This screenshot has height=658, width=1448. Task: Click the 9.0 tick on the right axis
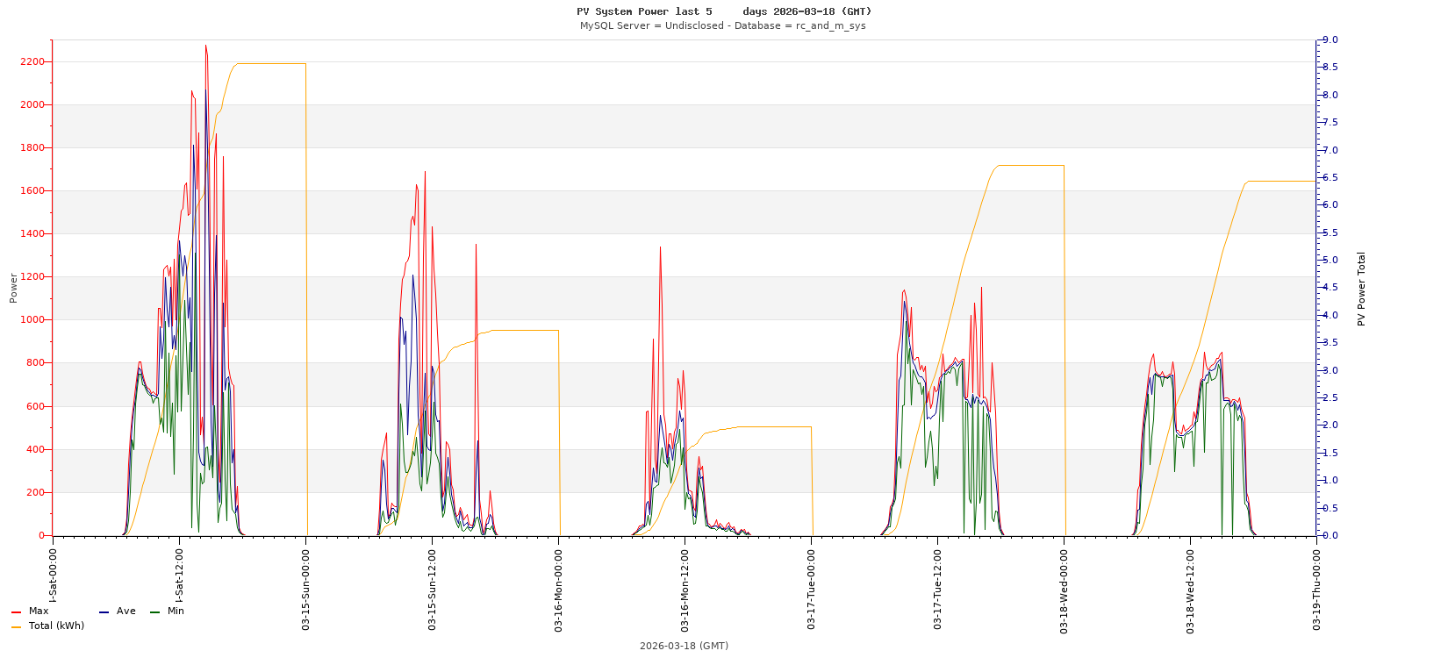pos(1330,40)
